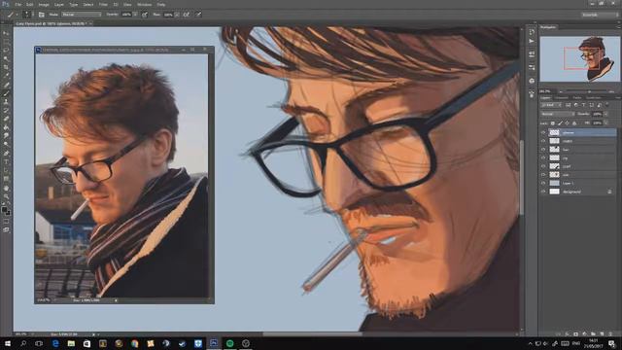Click the lock transparent pixels icon
Image resolution: width=622 pixels, height=350 pixels.
(x=553, y=123)
